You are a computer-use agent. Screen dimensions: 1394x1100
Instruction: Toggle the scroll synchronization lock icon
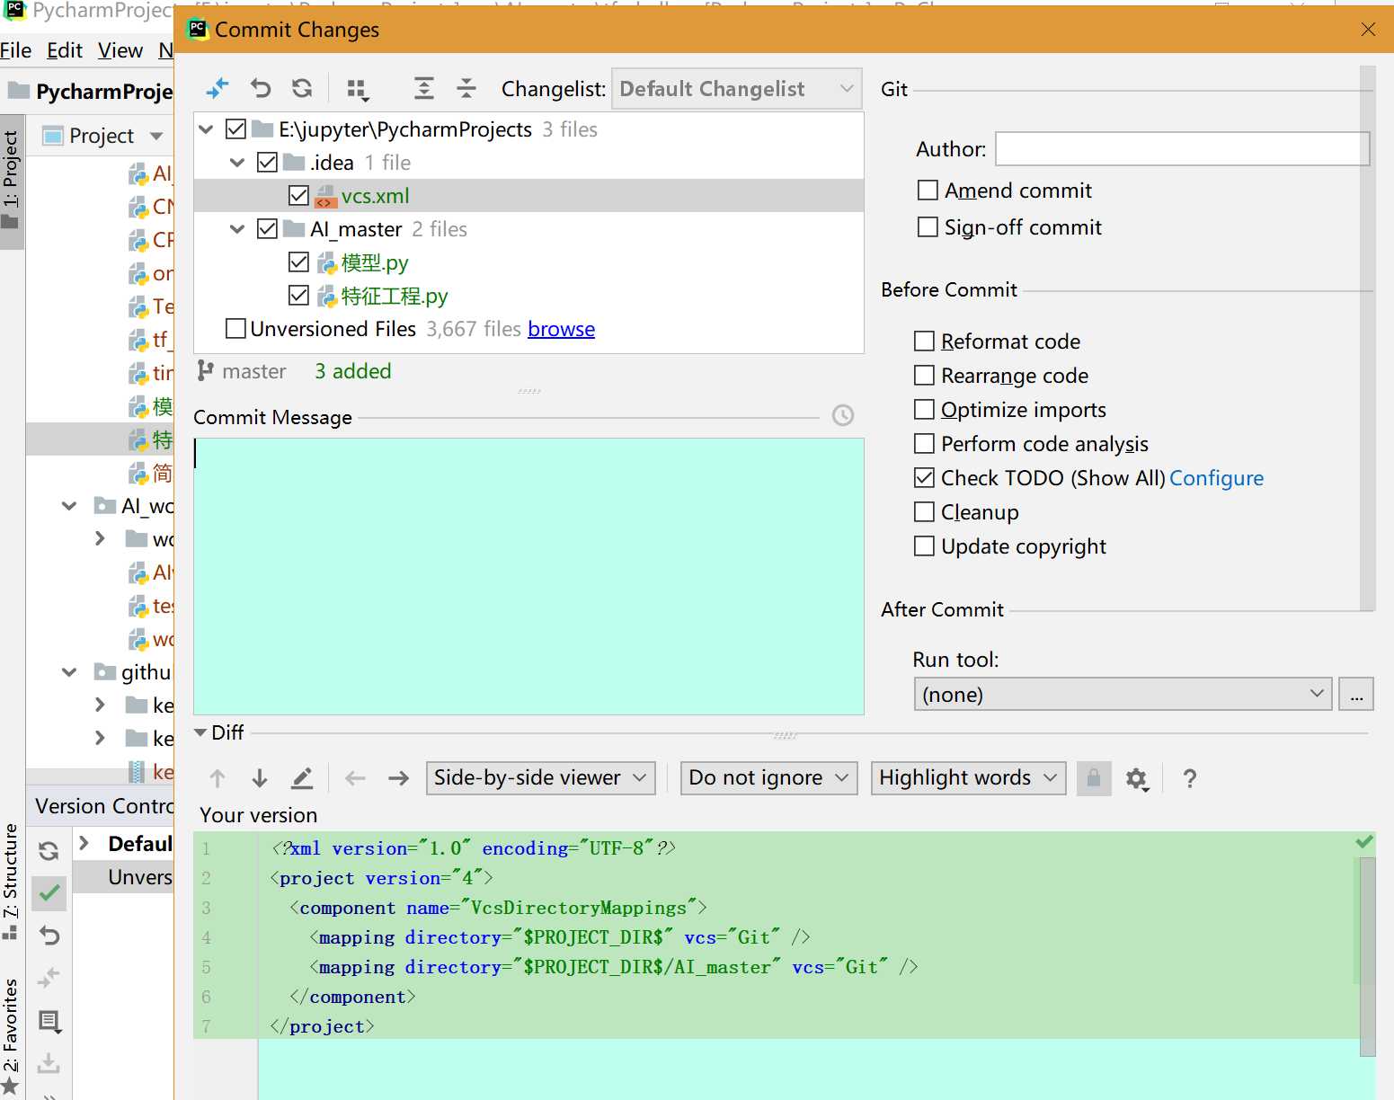1094,777
